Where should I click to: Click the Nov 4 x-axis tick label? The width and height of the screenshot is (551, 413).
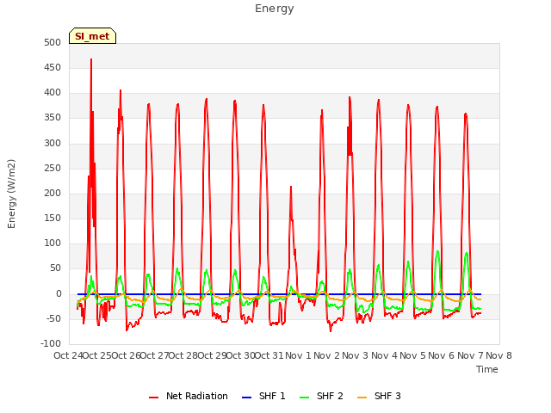click(384, 355)
